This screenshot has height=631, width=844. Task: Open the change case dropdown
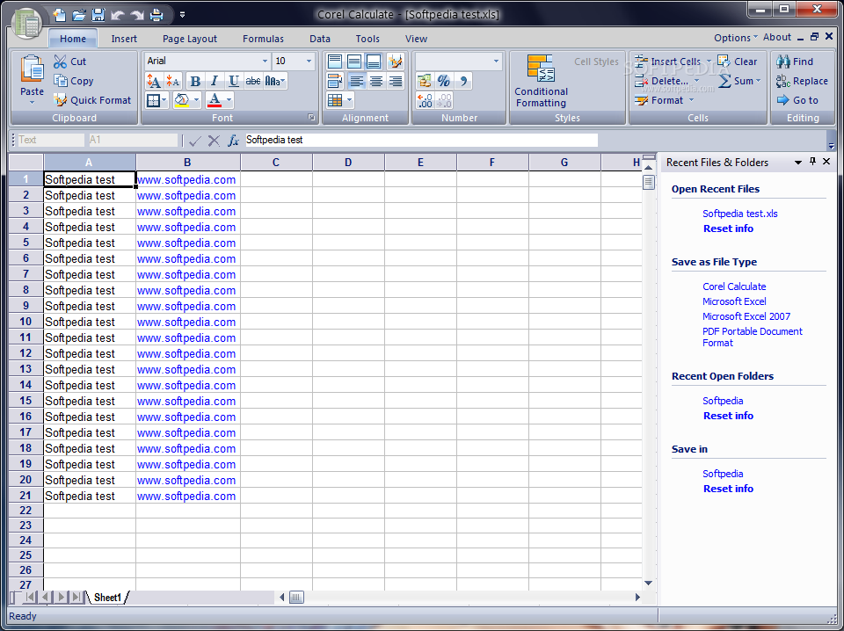coord(275,81)
